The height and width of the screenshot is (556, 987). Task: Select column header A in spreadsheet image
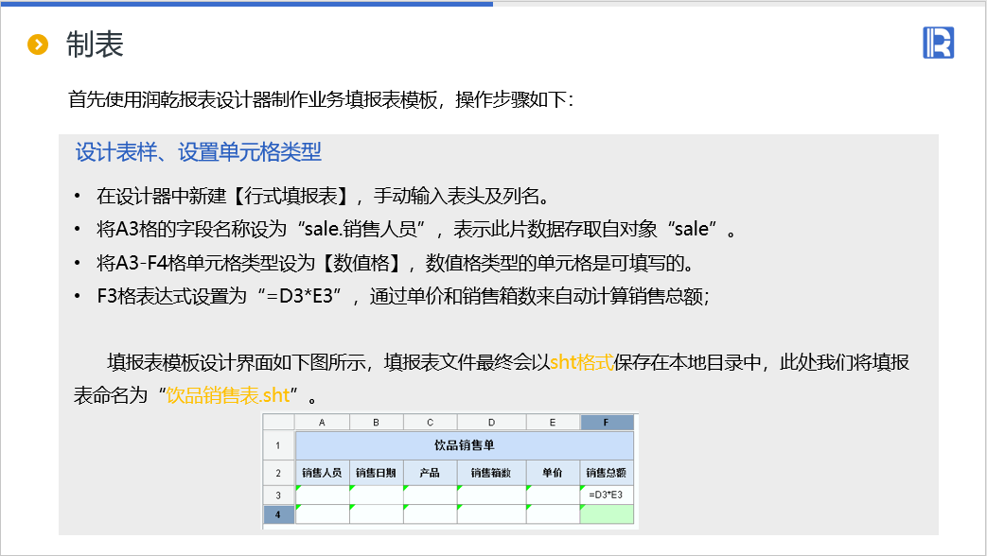click(x=322, y=422)
